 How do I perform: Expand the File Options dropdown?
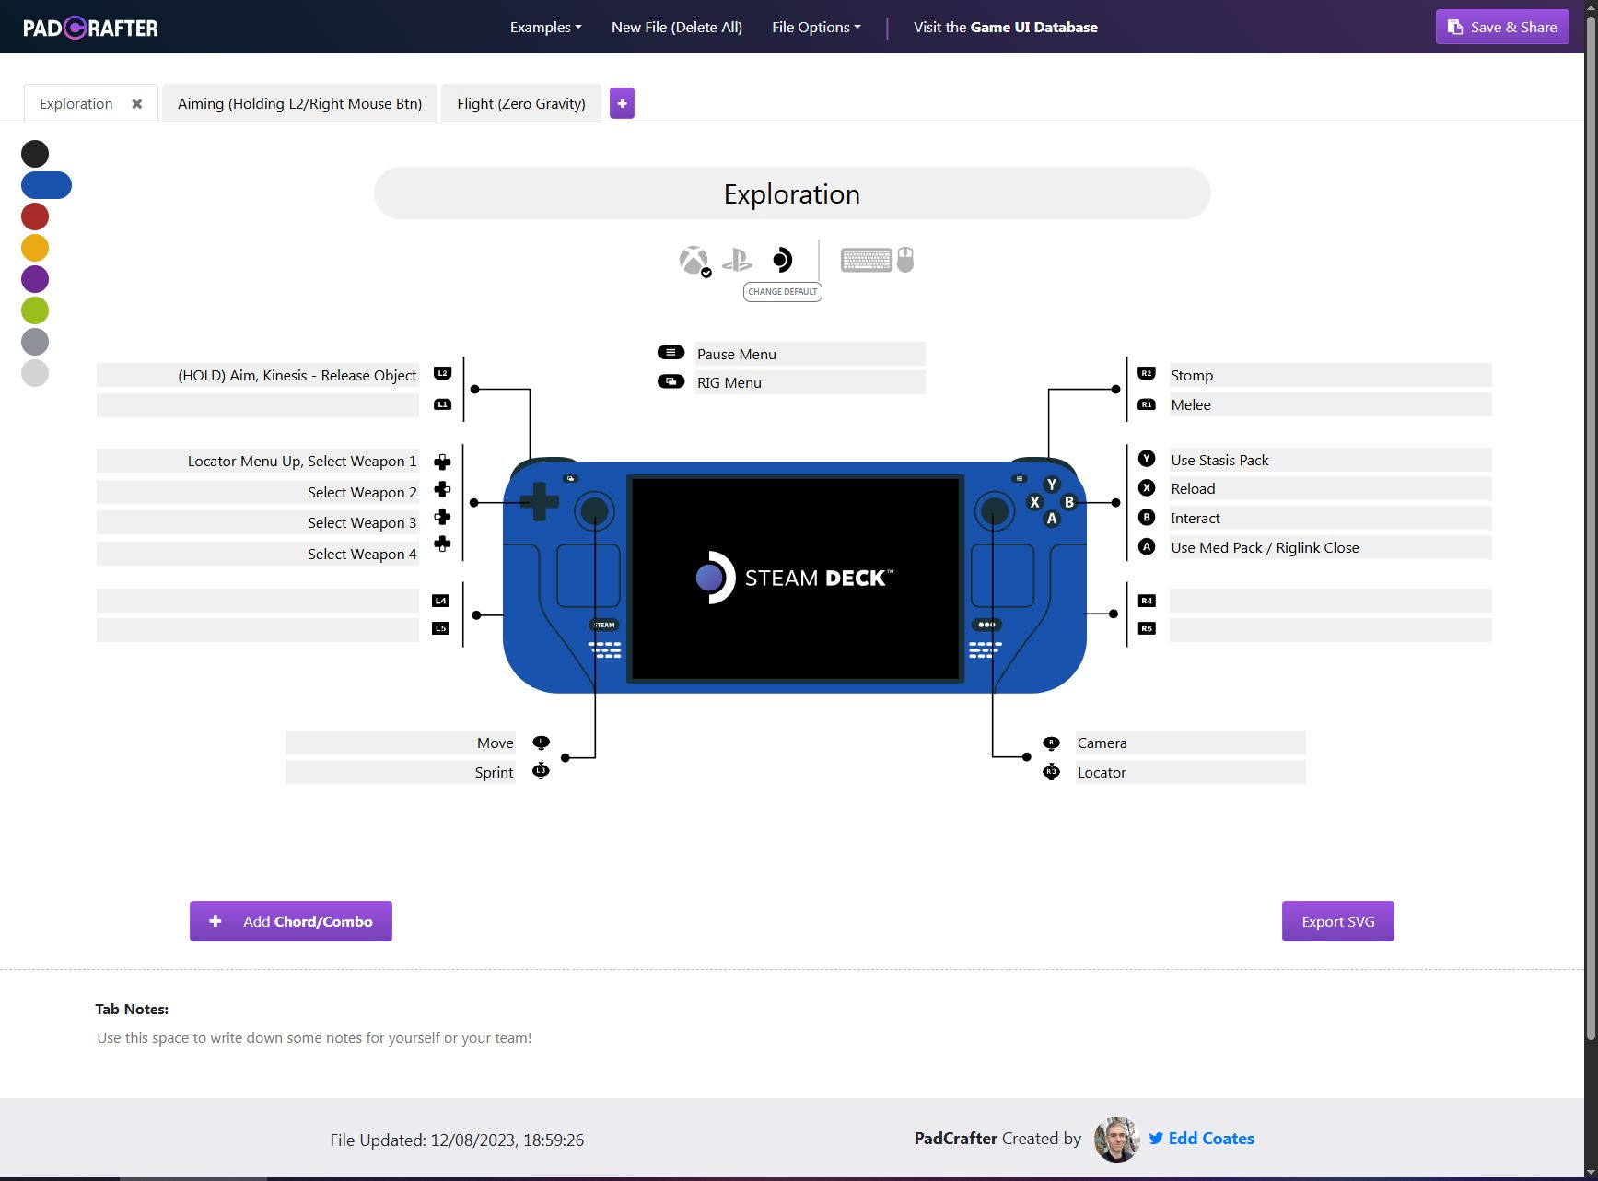click(x=816, y=28)
